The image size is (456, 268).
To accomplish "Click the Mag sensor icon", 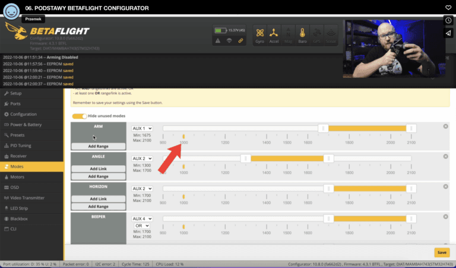I will (x=288, y=35).
